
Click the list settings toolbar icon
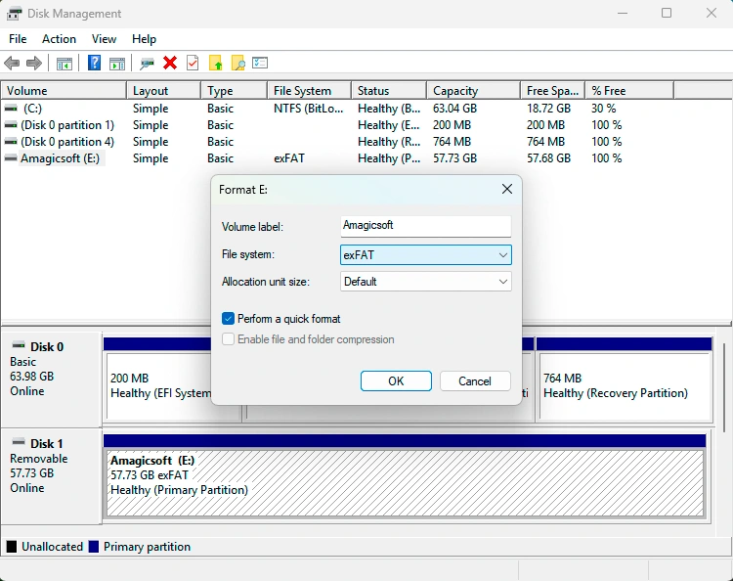tap(260, 63)
